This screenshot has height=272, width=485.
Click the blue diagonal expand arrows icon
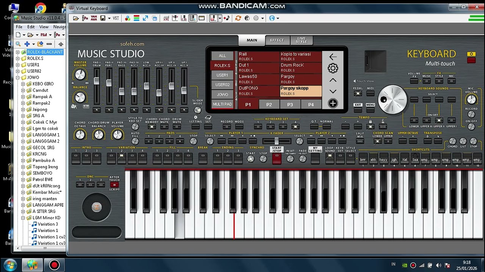click(145, 18)
